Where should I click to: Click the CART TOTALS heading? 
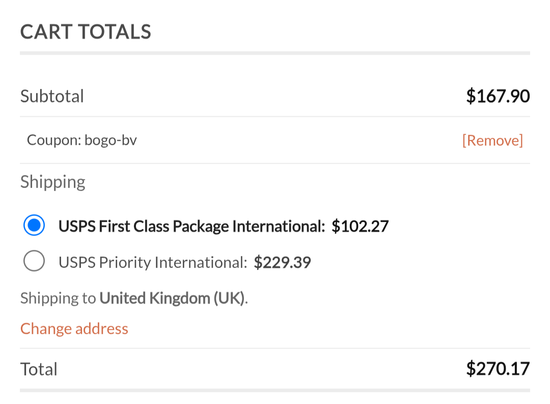[86, 32]
